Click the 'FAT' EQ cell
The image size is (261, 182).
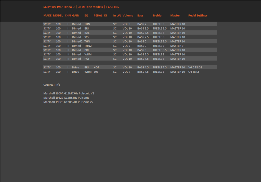tap(87, 59)
